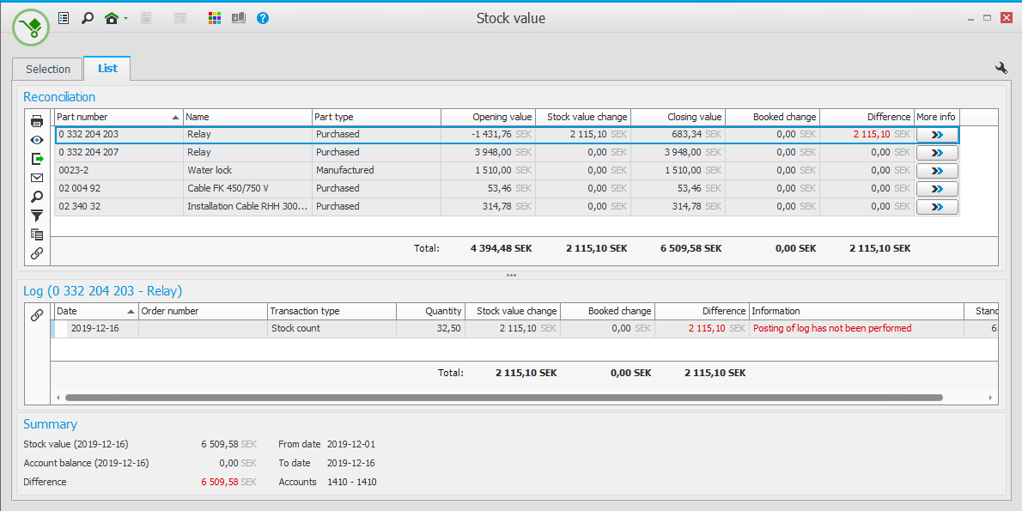Click the link icon in the Log panel
This screenshot has width=1022, height=511.
click(37, 315)
